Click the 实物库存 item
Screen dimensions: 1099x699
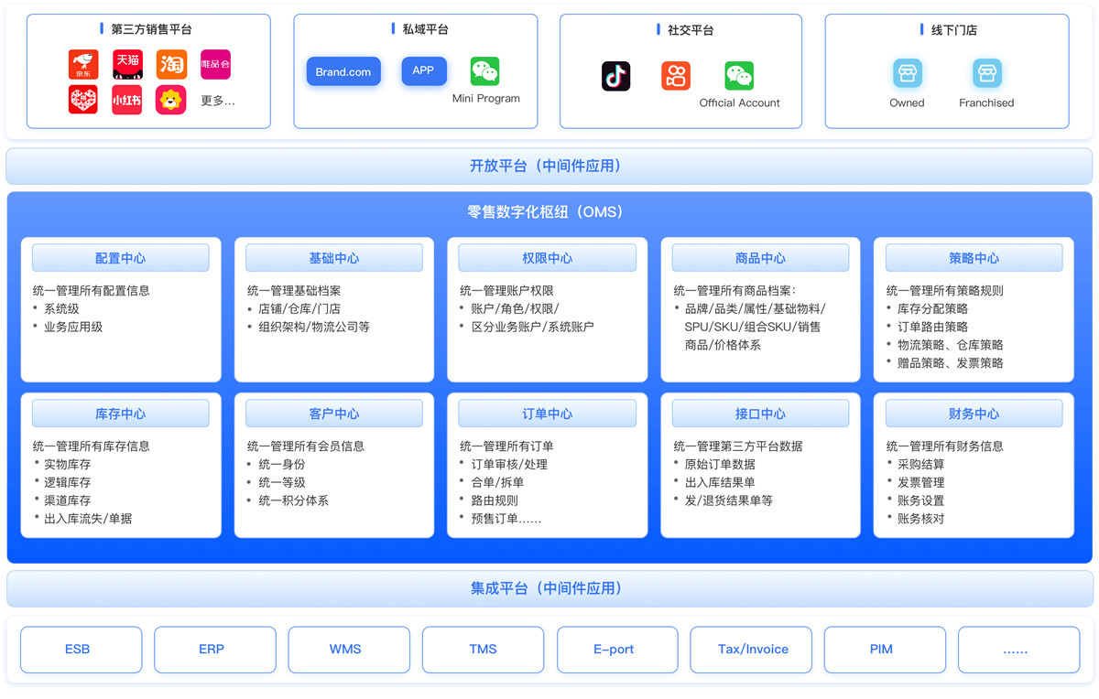pos(67,465)
